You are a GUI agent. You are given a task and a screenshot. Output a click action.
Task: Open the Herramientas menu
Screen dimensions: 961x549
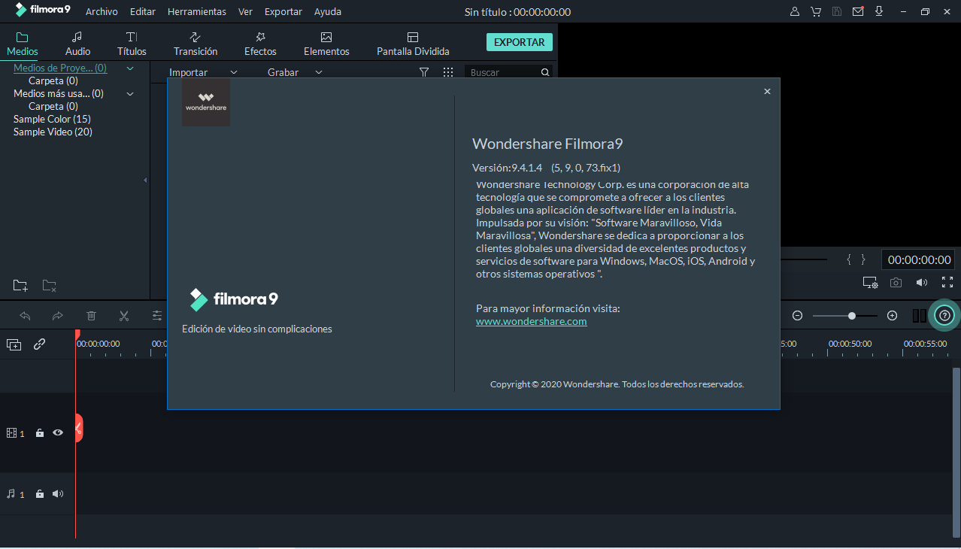(197, 12)
